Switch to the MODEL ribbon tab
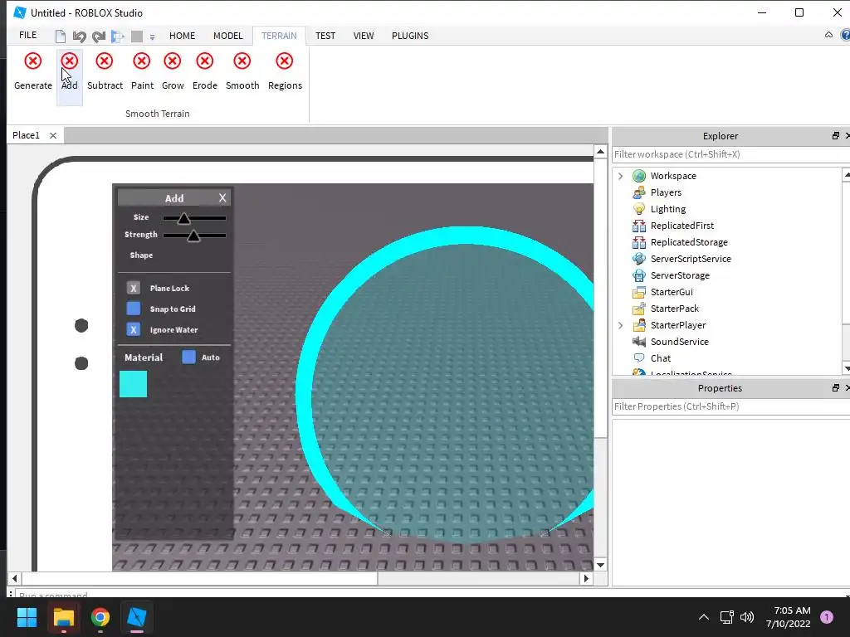The height and width of the screenshot is (637, 850). (x=227, y=36)
